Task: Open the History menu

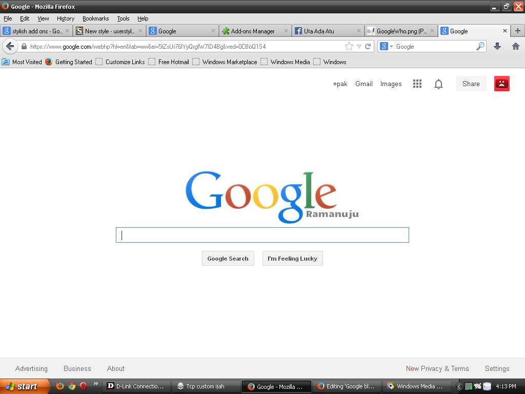Action: pyautogui.click(x=66, y=18)
